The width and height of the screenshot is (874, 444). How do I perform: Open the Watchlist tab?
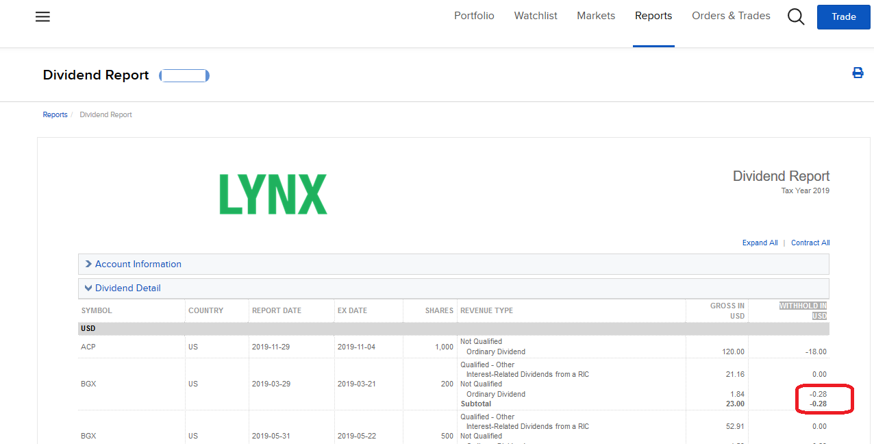(x=536, y=16)
